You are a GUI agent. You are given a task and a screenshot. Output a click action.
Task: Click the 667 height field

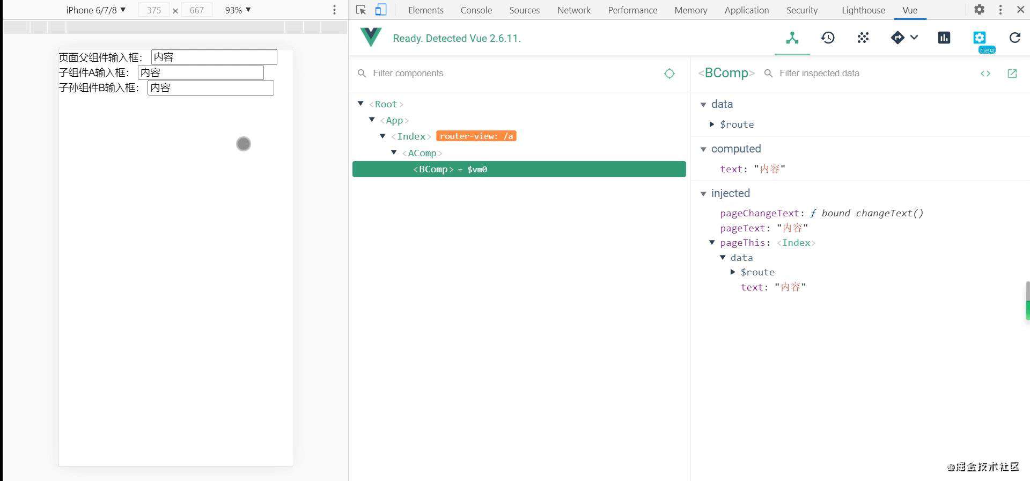(x=197, y=10)
